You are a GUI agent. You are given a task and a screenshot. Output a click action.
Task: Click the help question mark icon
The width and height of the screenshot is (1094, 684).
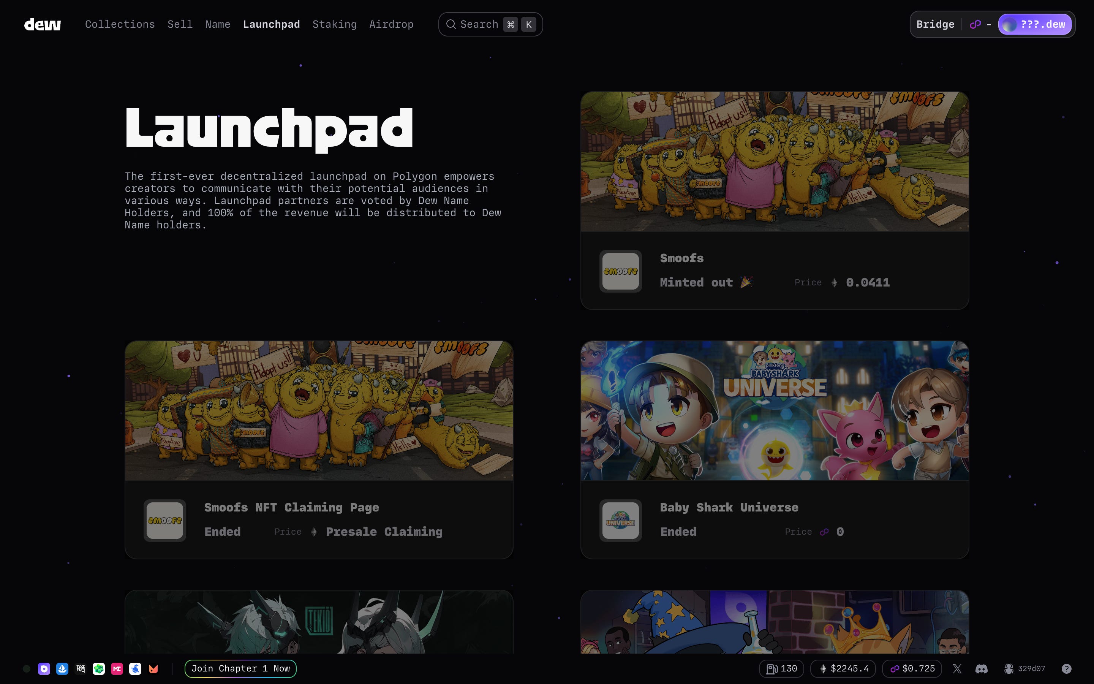click(x=1066, y=669)
